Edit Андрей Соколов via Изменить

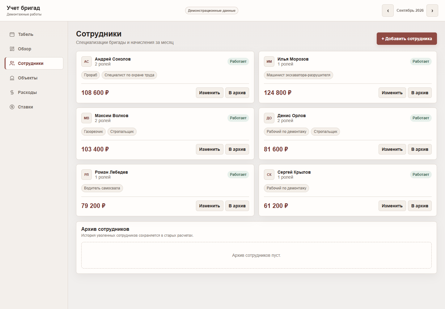210,93
